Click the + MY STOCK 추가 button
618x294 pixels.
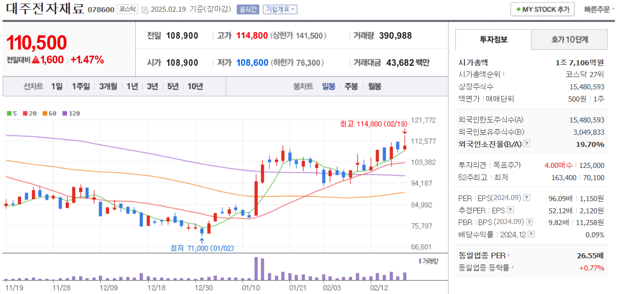(542, 9)
